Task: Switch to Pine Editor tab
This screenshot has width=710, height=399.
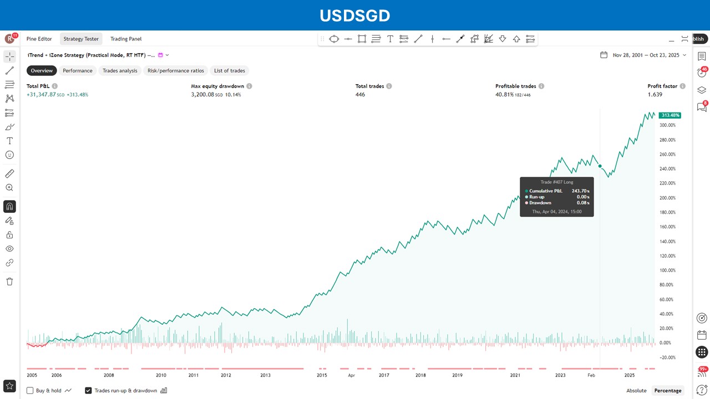Action: pyautogui.click(x=39, y=39)
